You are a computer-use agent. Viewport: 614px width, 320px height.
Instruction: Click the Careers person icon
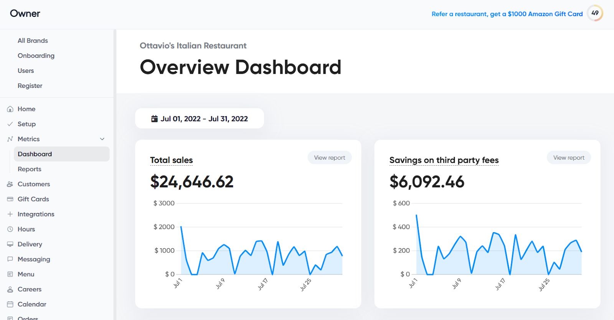coord(10,289)
